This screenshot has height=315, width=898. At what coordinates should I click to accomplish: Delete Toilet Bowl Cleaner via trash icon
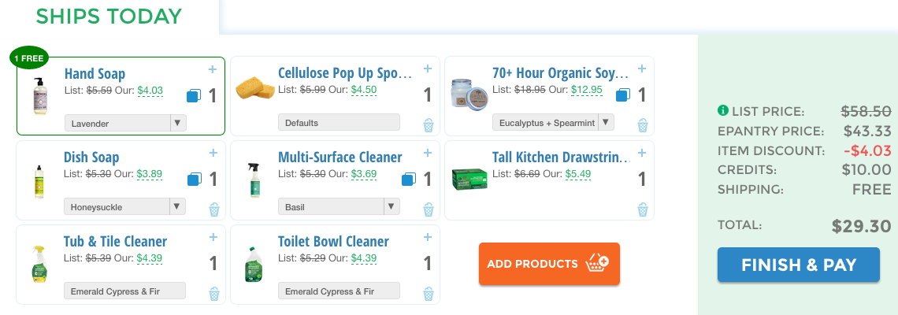(429, 294)
